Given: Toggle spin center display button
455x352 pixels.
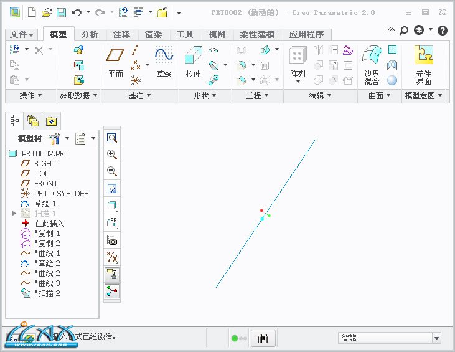Looking at the screenshot, I should click(112, 291).
